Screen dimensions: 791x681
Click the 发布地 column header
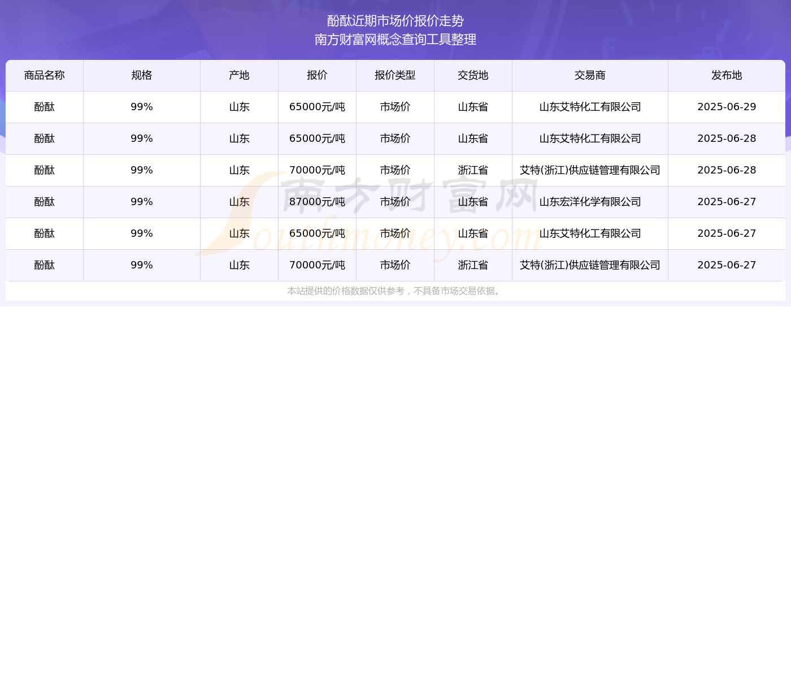[727, 76]
